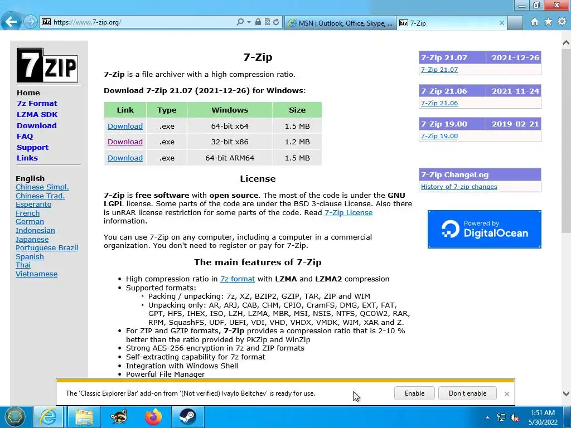This screenshot has height=428, width=571.
Task: Open the 7-Zip 21.07 news link
Action: [x=439, y=70]
